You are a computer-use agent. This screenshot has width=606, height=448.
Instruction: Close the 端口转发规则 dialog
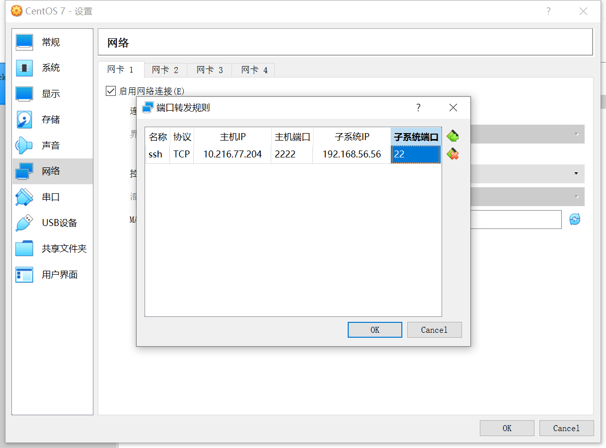453,108
